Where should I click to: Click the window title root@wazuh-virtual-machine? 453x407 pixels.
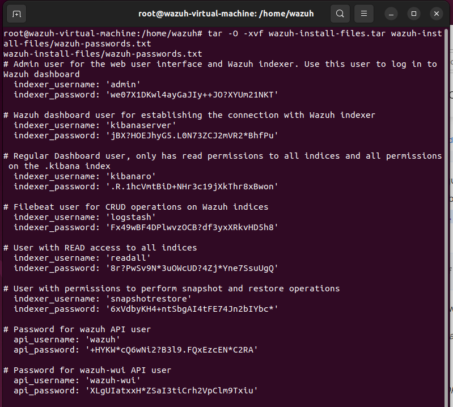[x=226, y=14]
